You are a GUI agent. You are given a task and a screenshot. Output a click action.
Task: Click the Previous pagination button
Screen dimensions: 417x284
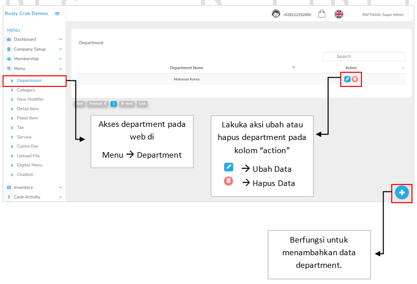pyautogui.click(x=97, y=104)
